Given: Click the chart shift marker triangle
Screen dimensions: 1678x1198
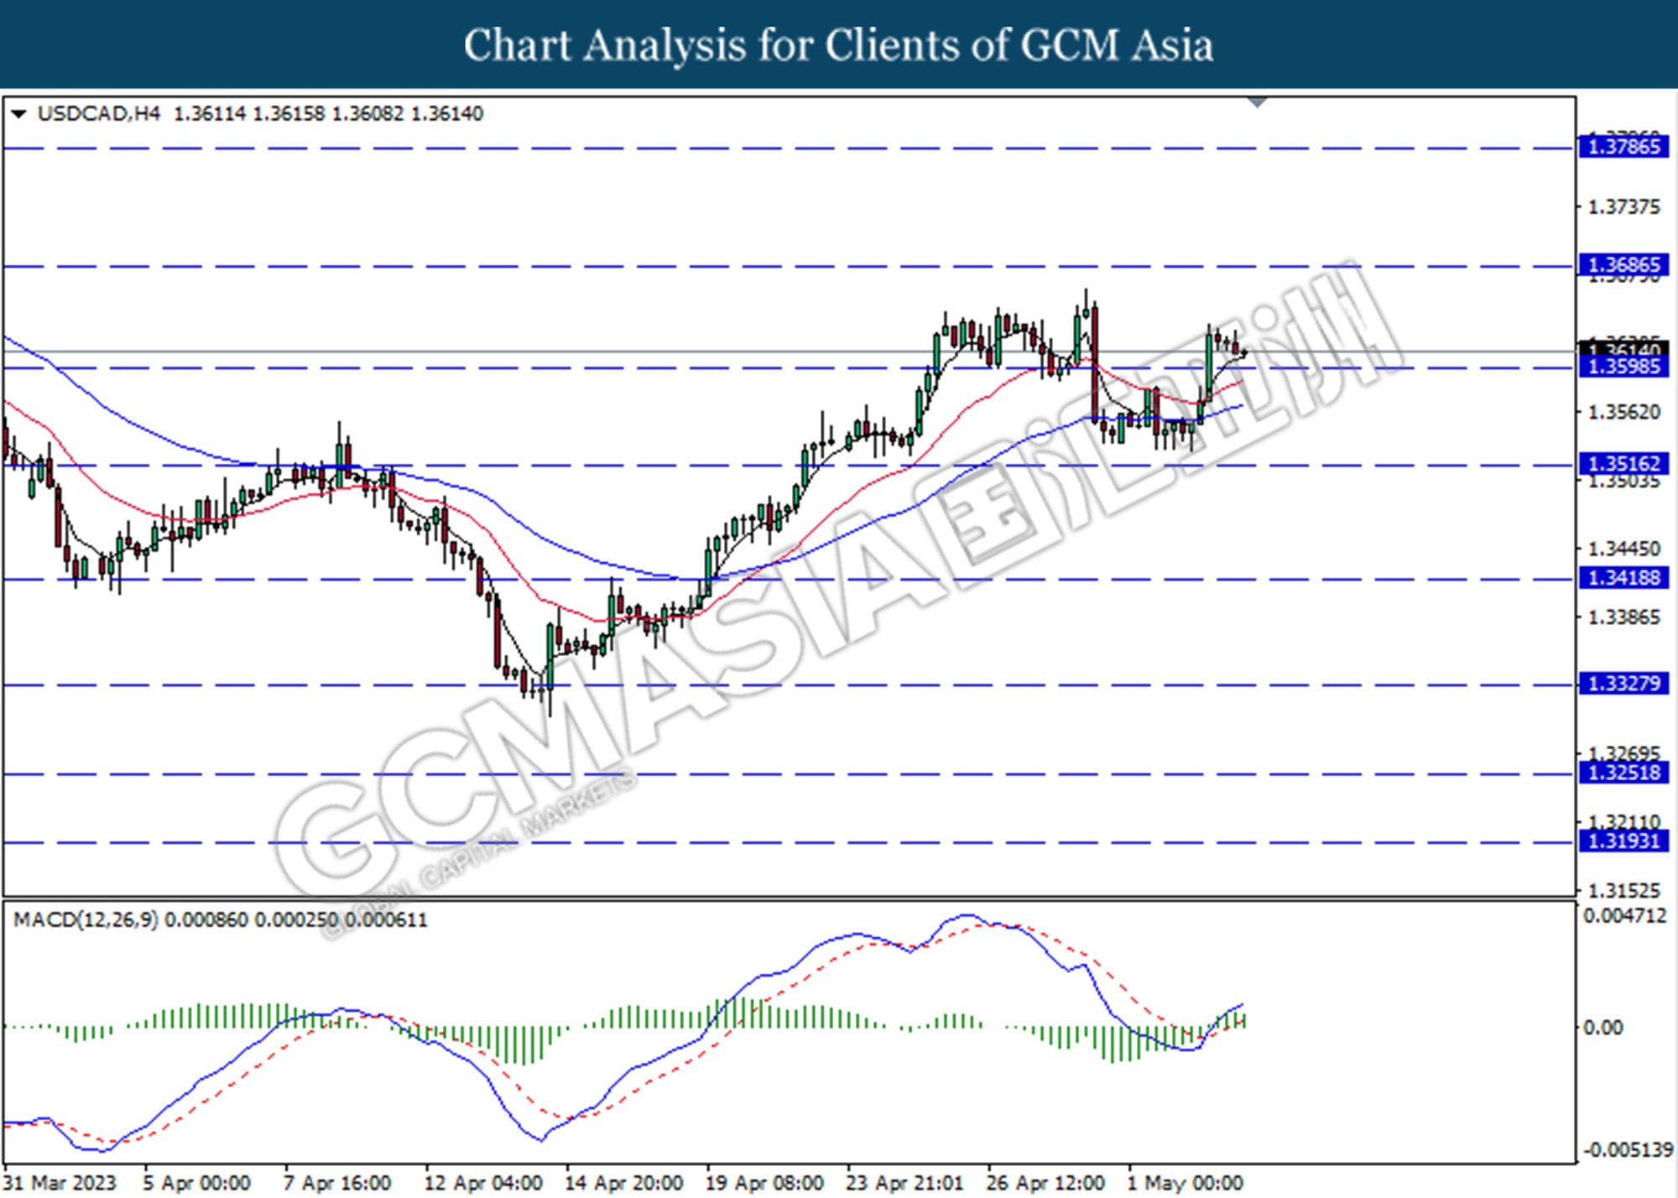Looking at the screenshot, I should (x=1257, y=102).
